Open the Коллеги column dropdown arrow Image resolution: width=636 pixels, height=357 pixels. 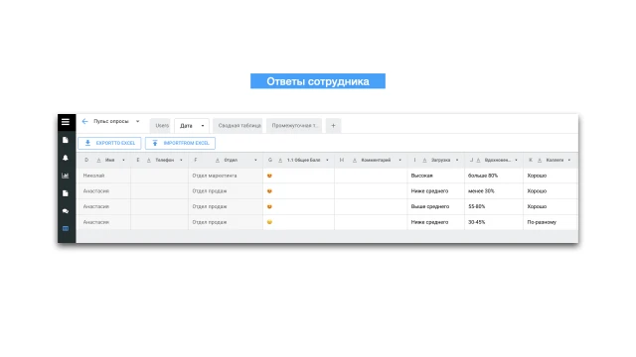click(x=569, y=161)
